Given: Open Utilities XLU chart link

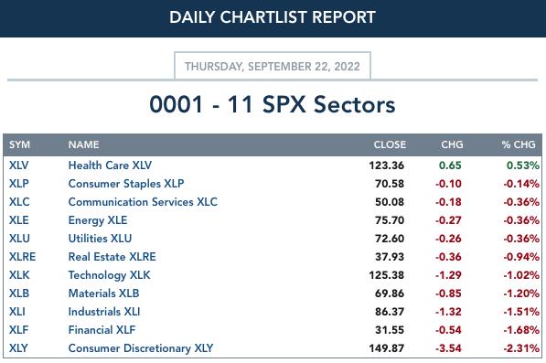Looking at the screenshot, I should point(100,239).
